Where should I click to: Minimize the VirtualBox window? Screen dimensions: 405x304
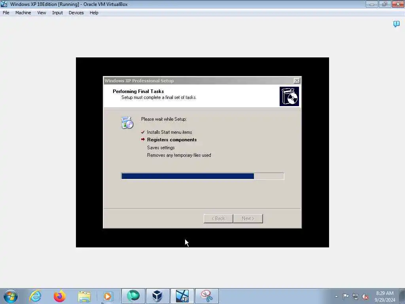coord(372,4)
